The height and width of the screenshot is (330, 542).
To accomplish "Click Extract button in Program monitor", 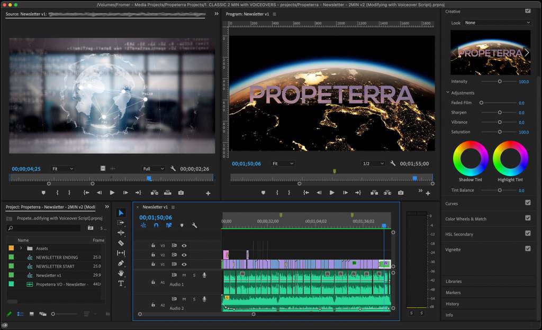I will coord(387,193).
